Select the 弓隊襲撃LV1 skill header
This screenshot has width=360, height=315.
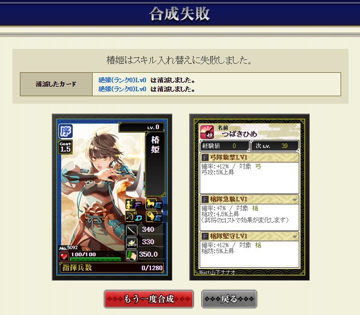tap(249, 157)
